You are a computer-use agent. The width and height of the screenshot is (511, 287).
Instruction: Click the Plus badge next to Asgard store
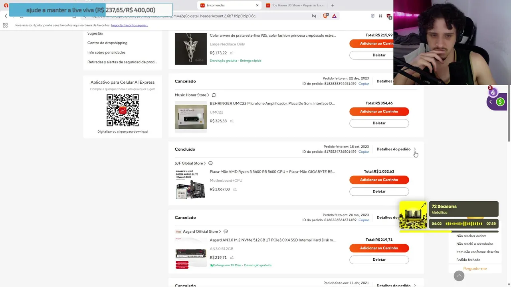178,232
